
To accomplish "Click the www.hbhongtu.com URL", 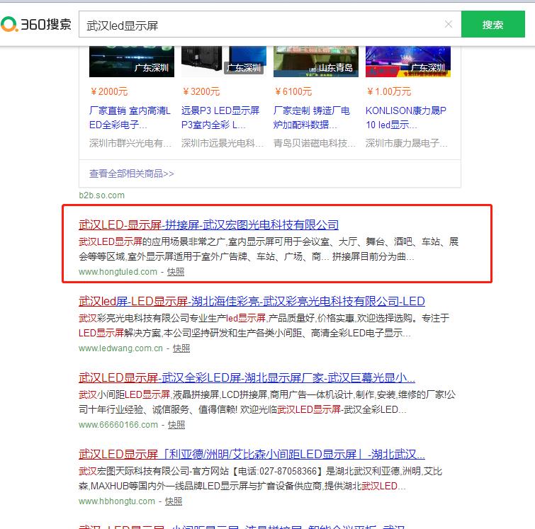I will point(117,501).
